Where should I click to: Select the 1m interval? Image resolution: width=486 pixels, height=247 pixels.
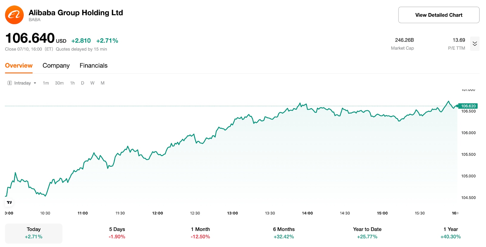(46, 83)
